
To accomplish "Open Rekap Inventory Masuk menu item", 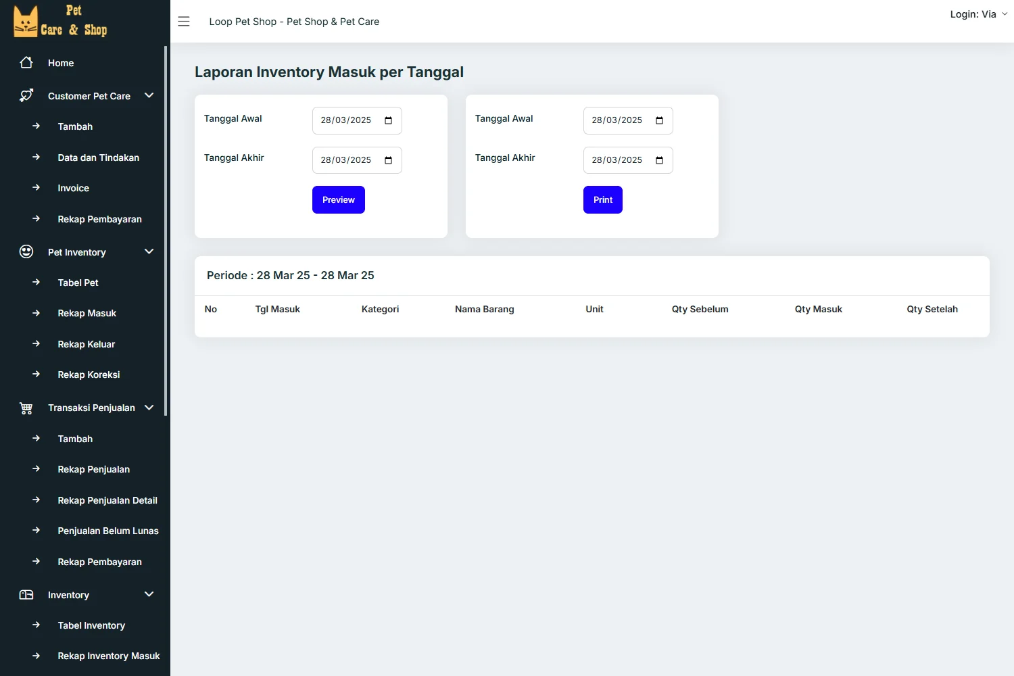I will (x=109, y=656).
